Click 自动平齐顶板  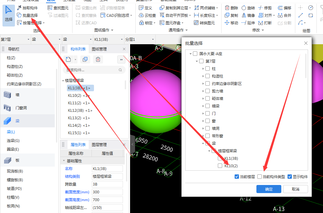click(x=175, y=15)
